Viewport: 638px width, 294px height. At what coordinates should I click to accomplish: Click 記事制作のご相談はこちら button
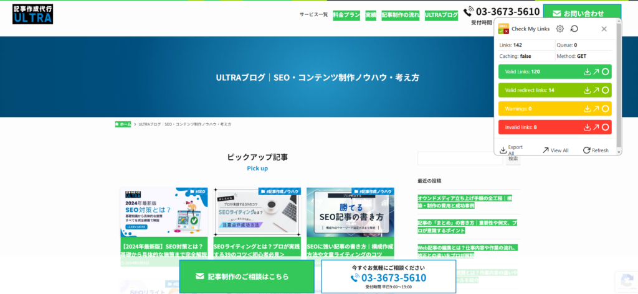pyautogui.click(x=247, y=276)
